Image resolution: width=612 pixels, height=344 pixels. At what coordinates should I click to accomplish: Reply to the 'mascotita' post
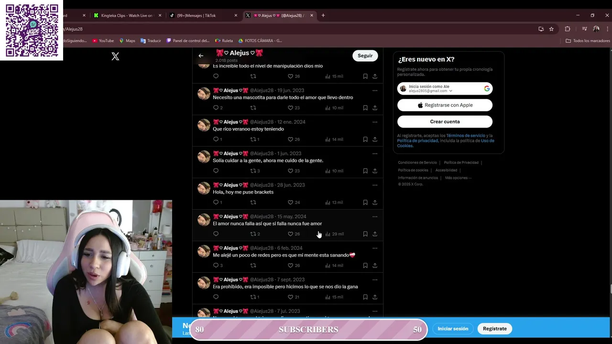pyautogui.click(x=216, y=108)
